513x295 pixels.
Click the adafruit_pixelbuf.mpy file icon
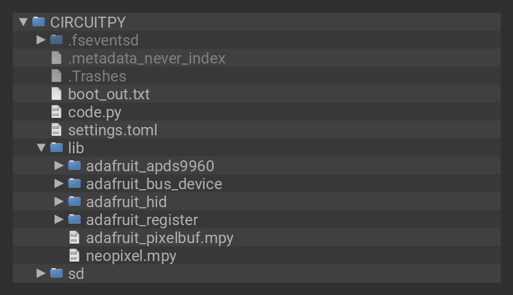pyautogui.click(x=74, y=238)
